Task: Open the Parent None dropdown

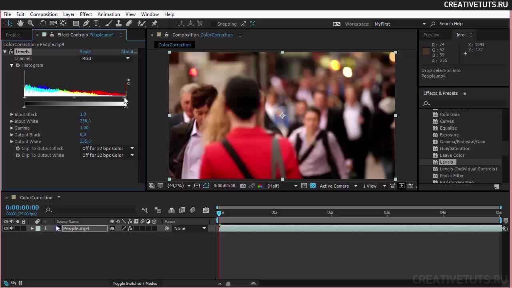Action: point(190,228)
